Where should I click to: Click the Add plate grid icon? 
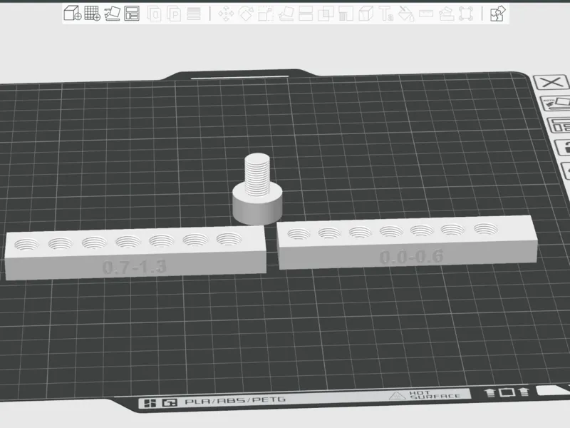(93, 14)
